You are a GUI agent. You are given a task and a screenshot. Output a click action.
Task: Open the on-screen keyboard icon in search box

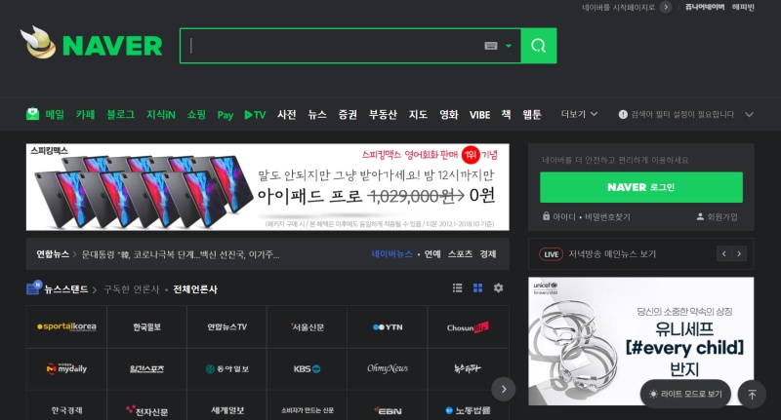pos(491,46)
